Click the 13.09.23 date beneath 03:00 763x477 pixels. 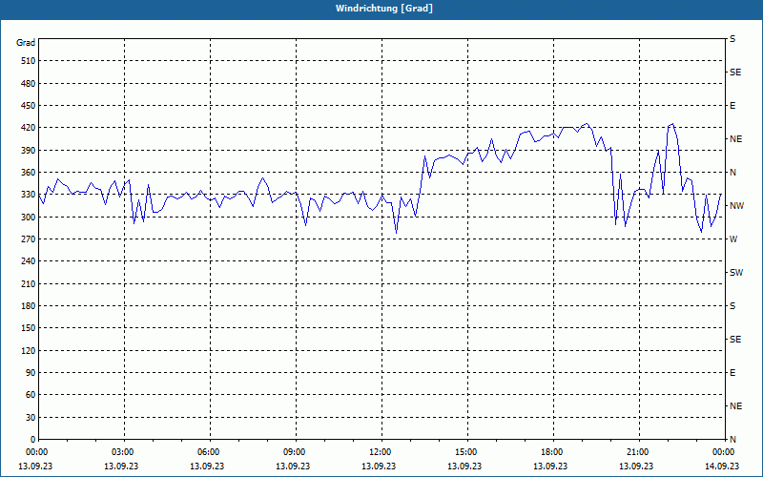pyautogui.click(x=121, y=467)
